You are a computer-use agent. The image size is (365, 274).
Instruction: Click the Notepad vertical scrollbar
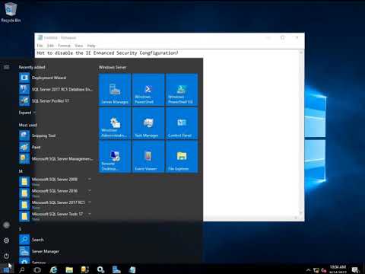[301, 133]
